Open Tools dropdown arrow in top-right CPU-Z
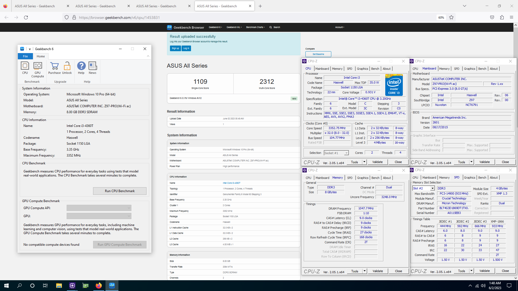The image size is (518, 291). (471, 162)
